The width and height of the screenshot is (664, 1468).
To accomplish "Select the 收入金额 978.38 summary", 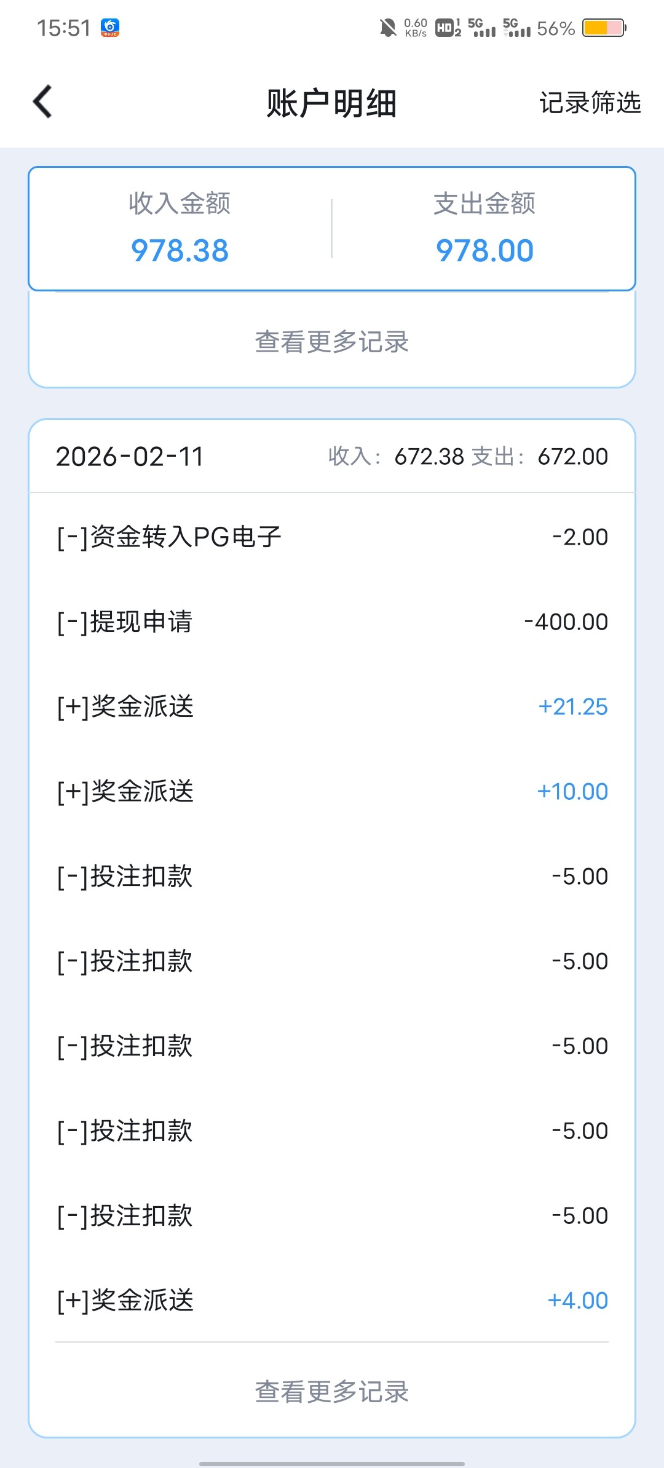I will 180,229.
